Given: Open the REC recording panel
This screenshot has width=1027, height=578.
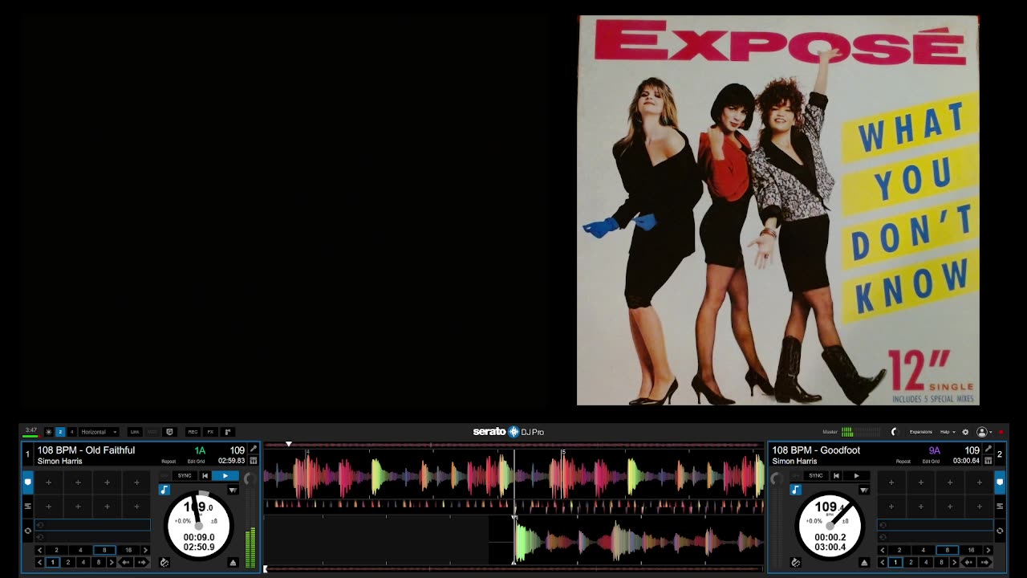Looking at the screenshot, I should (x=193, y=432).
